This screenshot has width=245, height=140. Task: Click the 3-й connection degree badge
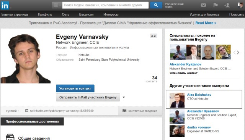click(x=153, y=36)
